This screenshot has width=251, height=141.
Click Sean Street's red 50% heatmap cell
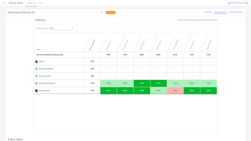pyautogui.click(x=175, y=91)
